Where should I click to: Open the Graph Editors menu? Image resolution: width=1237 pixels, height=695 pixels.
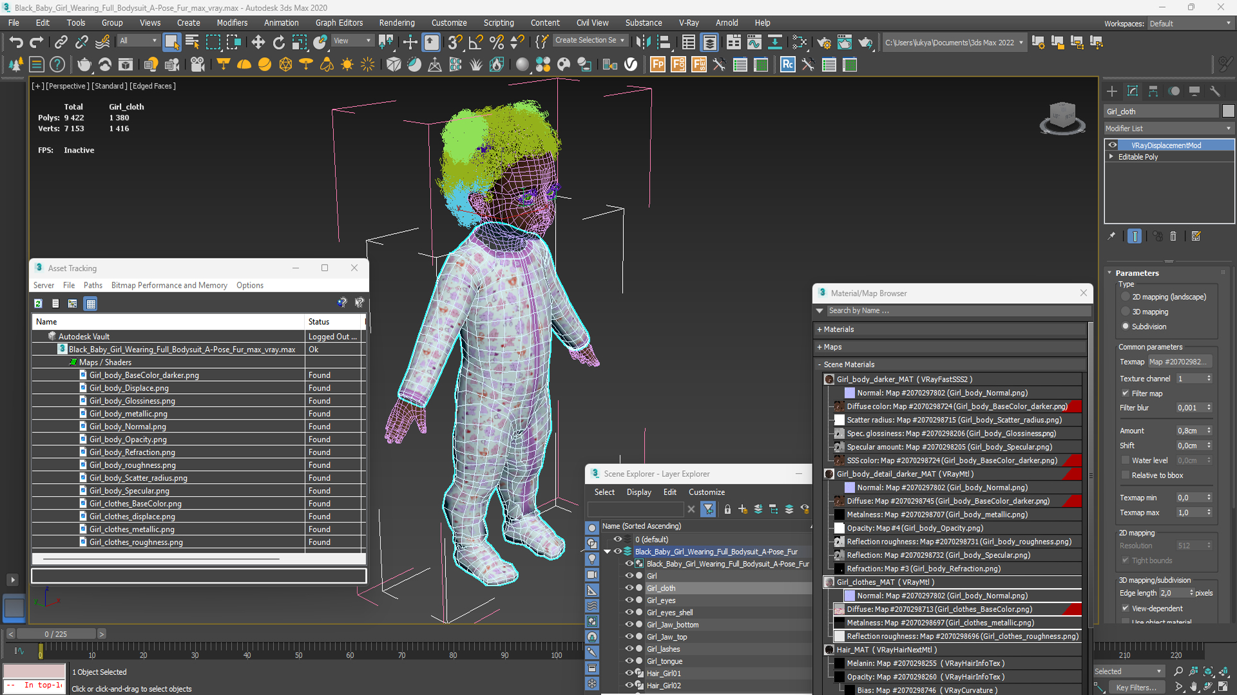(x=339, y=23)
